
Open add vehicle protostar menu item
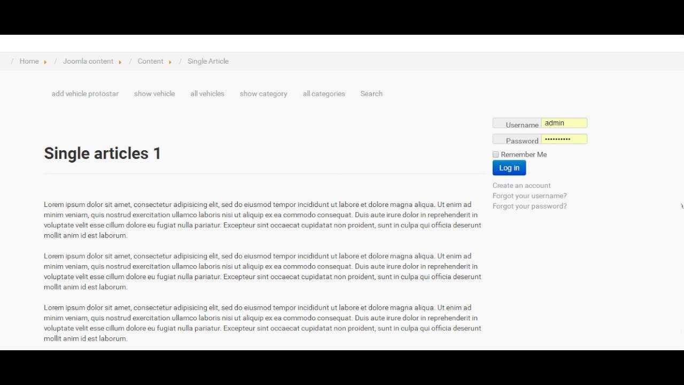(x=85, y=94)
